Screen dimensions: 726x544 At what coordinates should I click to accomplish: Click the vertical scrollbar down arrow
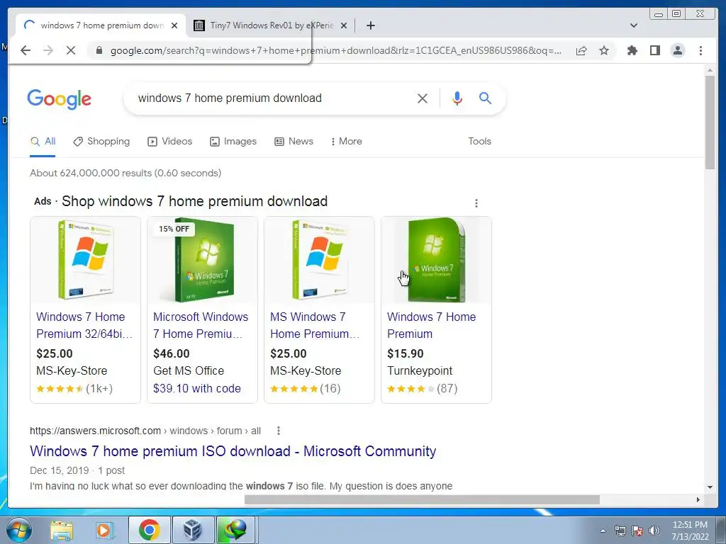pos(710,487)
